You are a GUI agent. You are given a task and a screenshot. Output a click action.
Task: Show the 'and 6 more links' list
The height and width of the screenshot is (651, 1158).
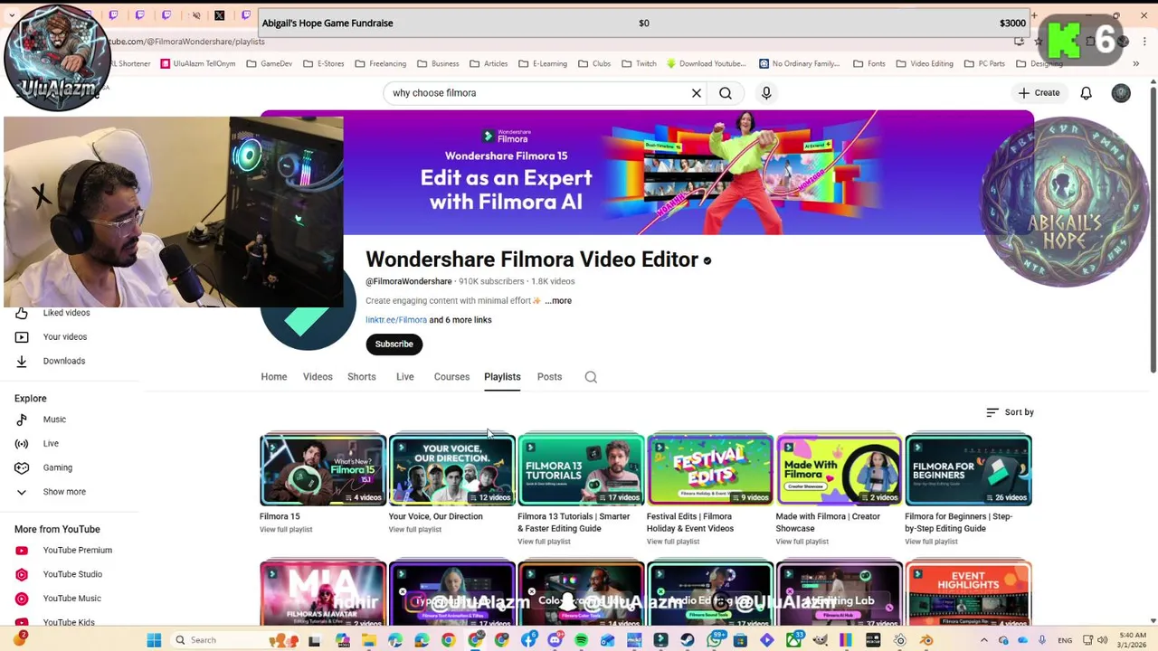click(x=460, y=320)
